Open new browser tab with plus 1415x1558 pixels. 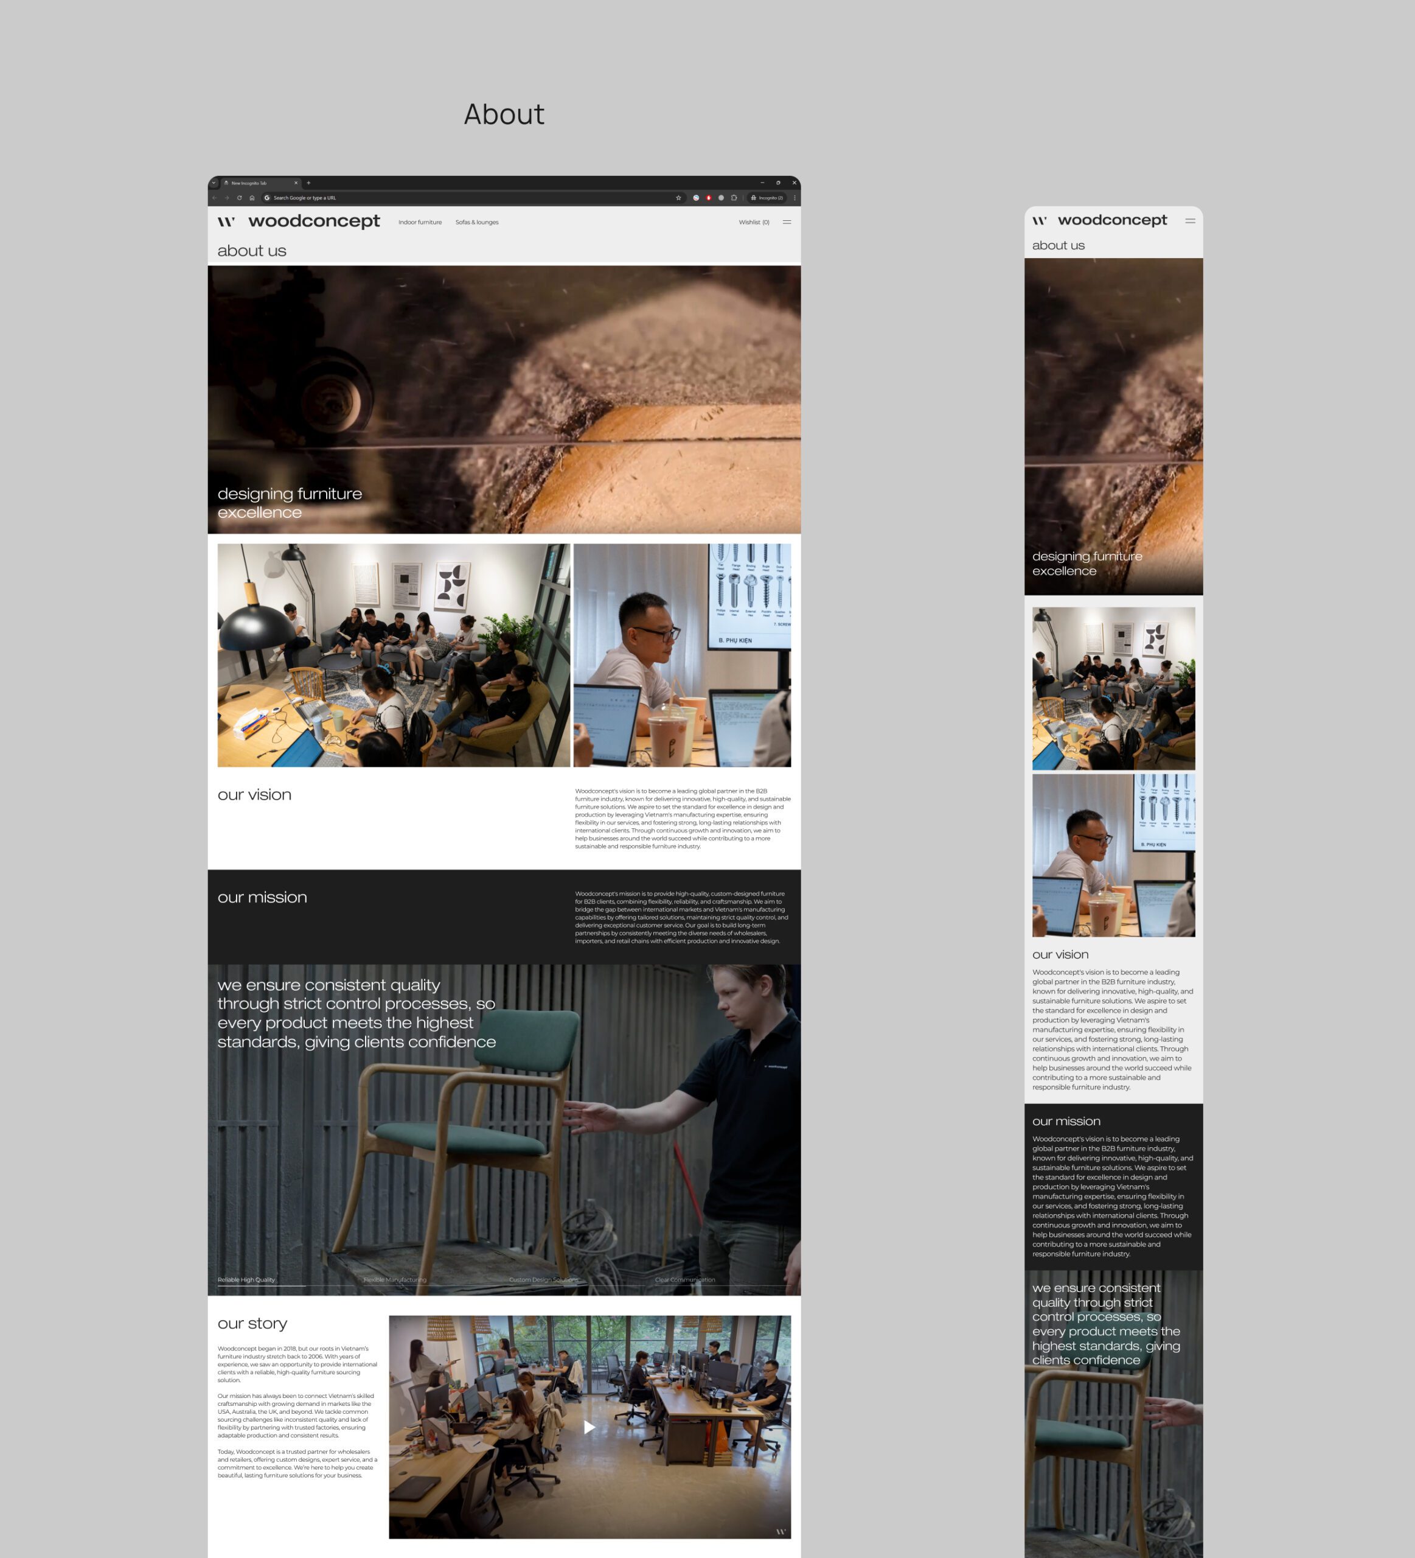pyautogui.click(x=308, y=183)
